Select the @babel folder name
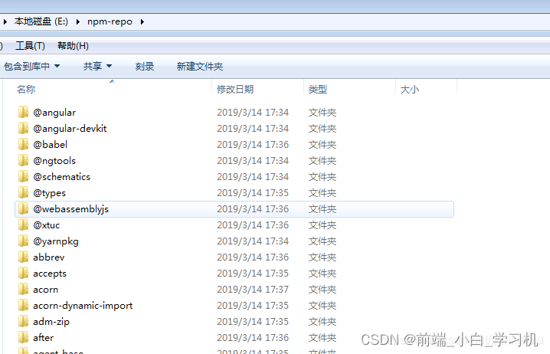The image size is (550, 354). click(x=50, y=145)
